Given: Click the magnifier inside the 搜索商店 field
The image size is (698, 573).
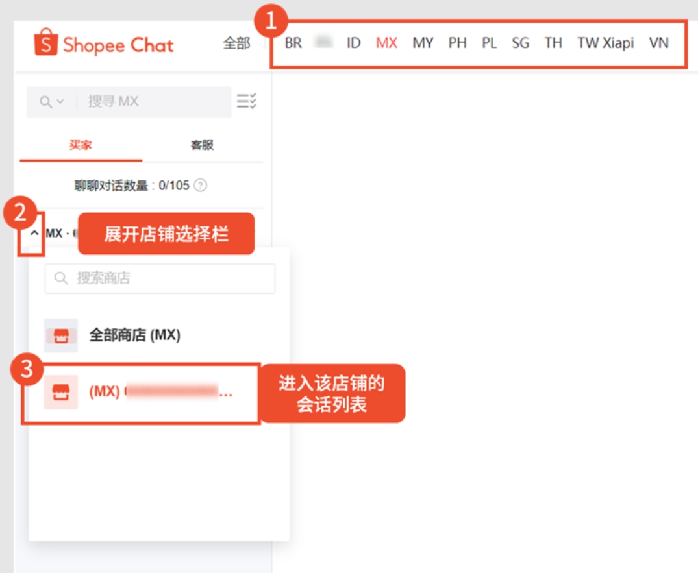Looking at the screenshot, I should click(x=60, y=278).
